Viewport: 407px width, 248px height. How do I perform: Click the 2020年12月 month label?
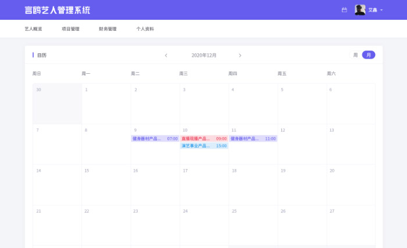point(203,55)
